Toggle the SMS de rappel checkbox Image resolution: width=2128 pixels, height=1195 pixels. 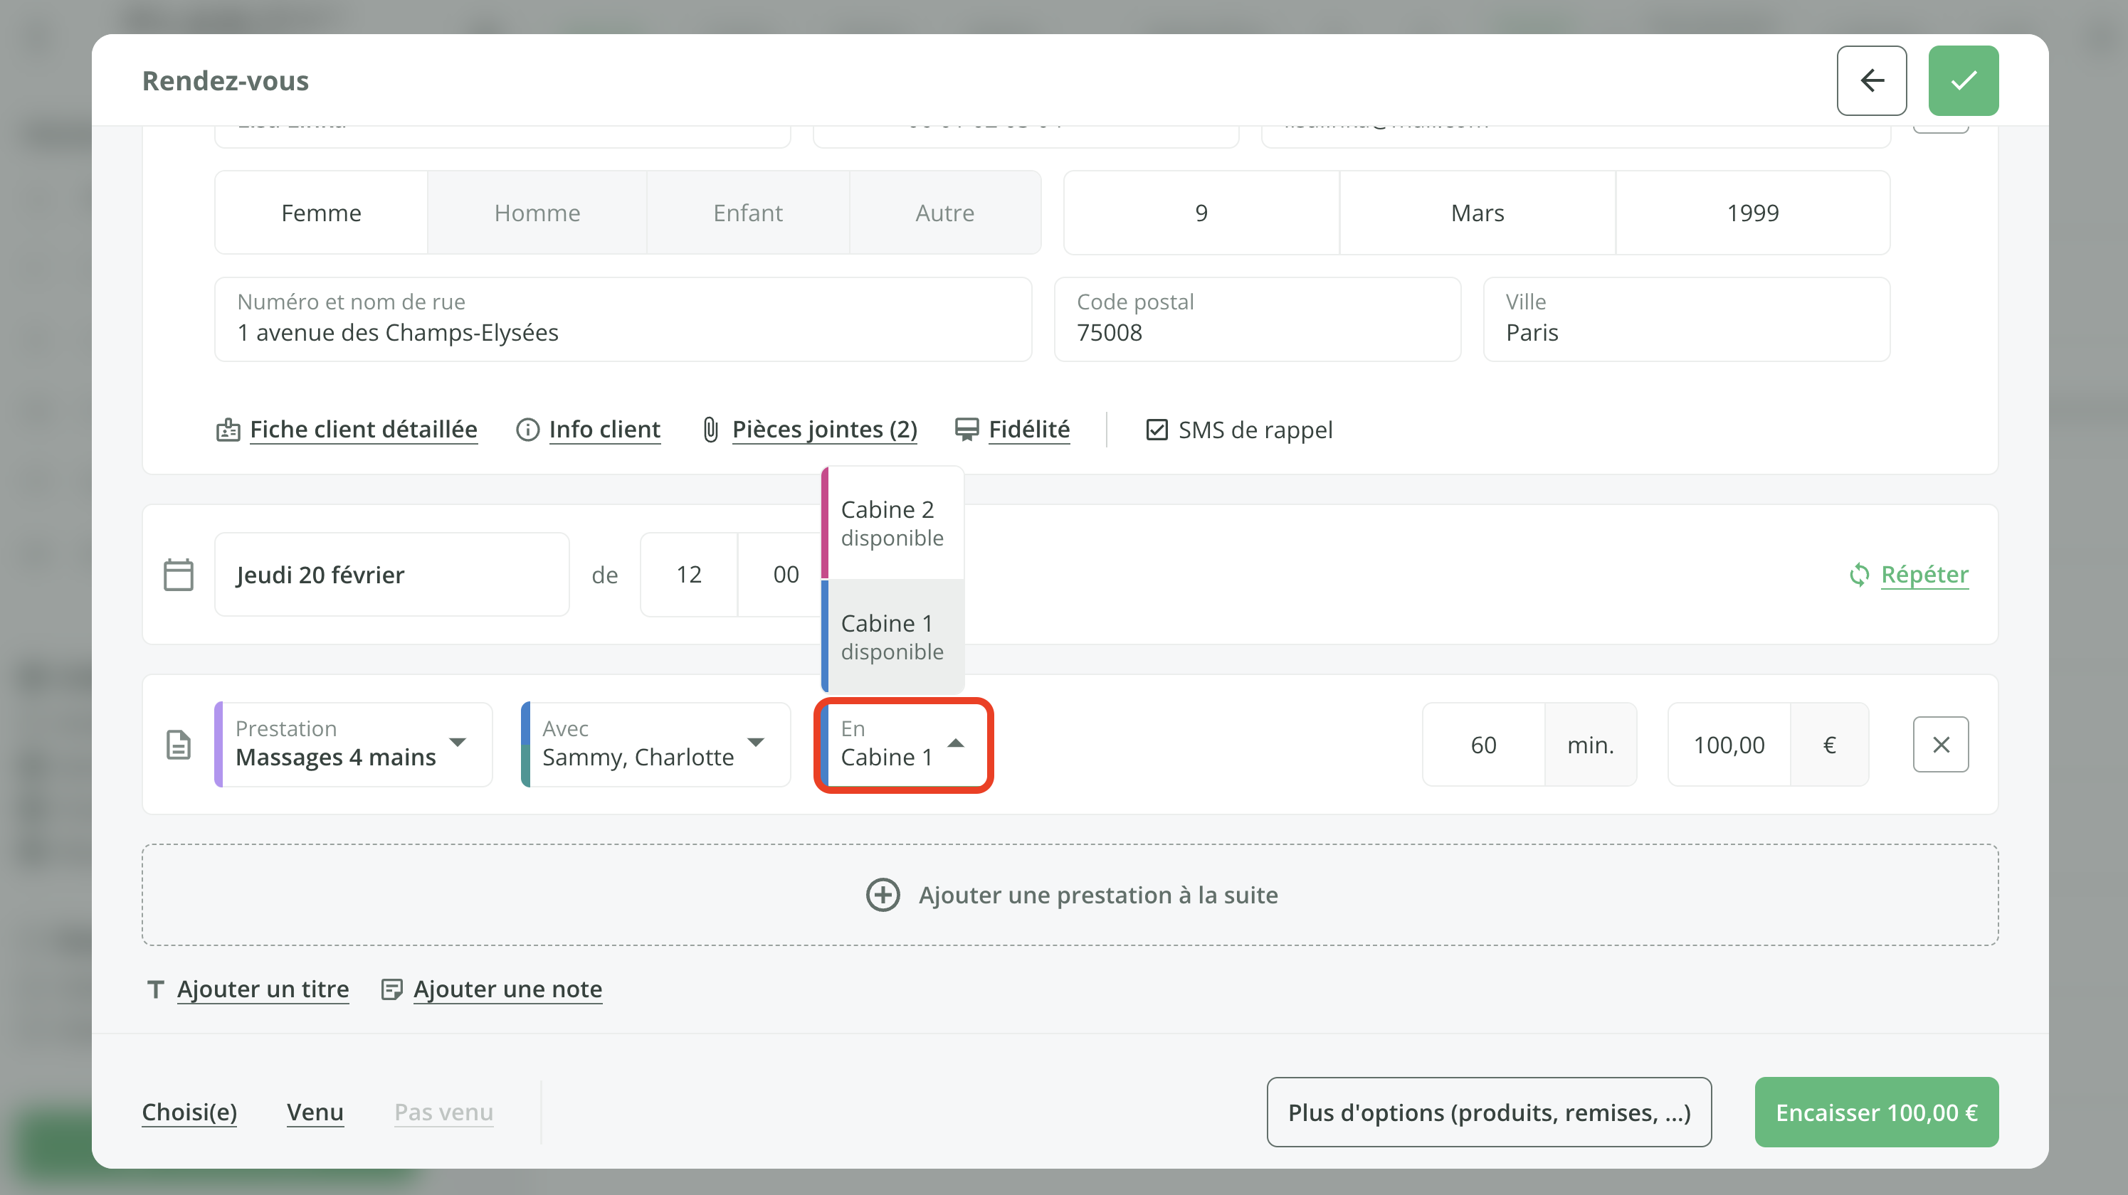pyautogui.click(x=1157, y=430)
